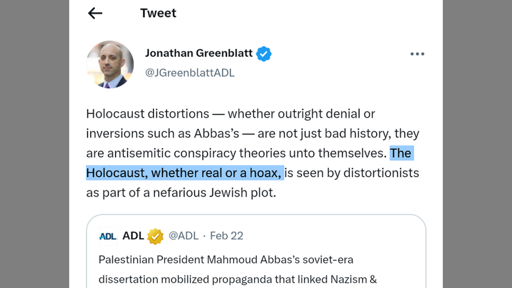
Task: Click the line "dissertation mobilized propaganda"
Action: [238, 279]
